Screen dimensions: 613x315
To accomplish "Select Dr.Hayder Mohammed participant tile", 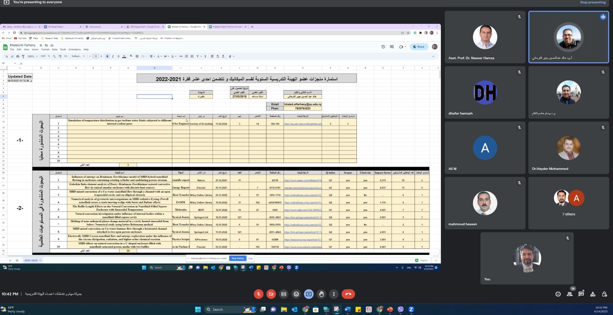I will [569, 148].
